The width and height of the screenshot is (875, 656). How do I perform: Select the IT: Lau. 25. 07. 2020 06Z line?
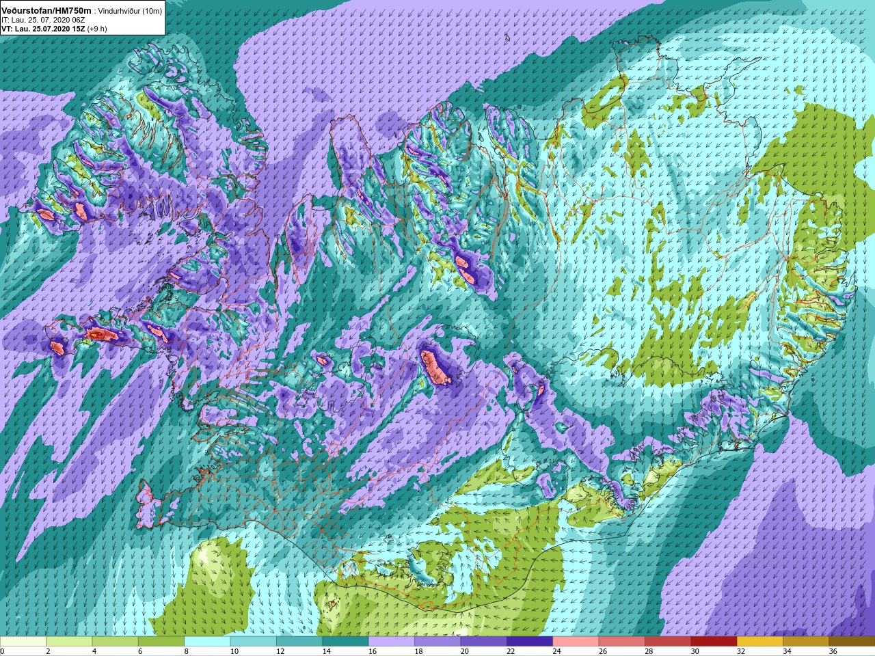pos(43,20)
